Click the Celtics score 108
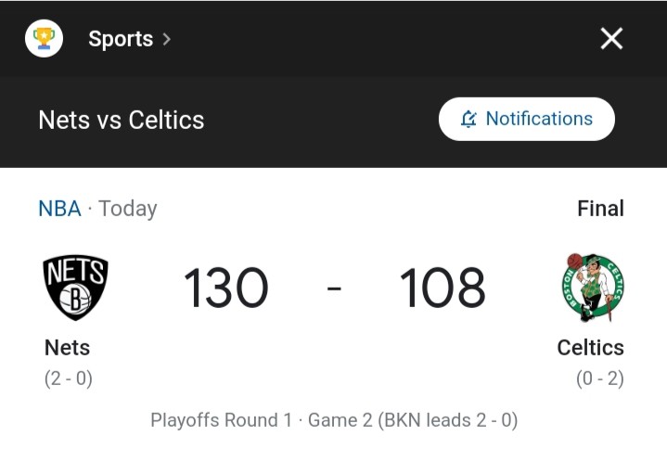This screenshot has height=449, width=667. [443, 288]
